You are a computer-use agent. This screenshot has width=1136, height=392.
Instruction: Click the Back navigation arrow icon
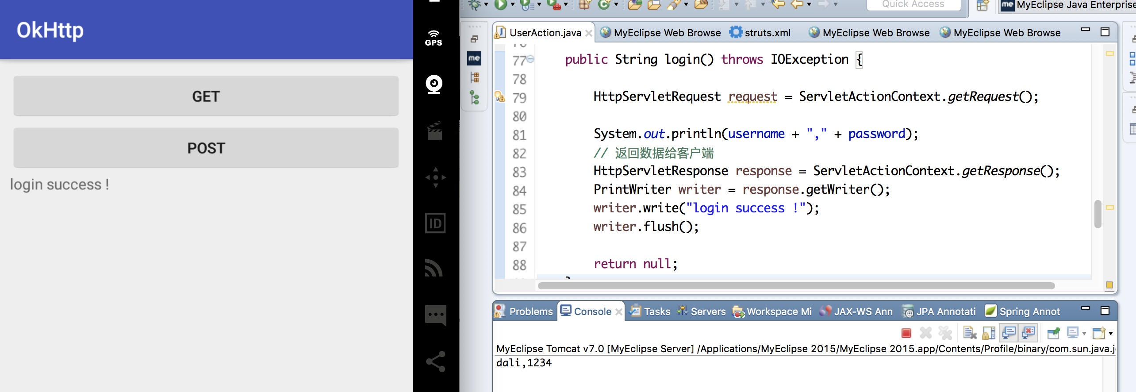797,4
